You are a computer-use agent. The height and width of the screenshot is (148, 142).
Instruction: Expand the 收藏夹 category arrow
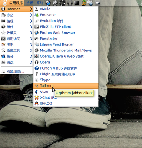[31, 33]
